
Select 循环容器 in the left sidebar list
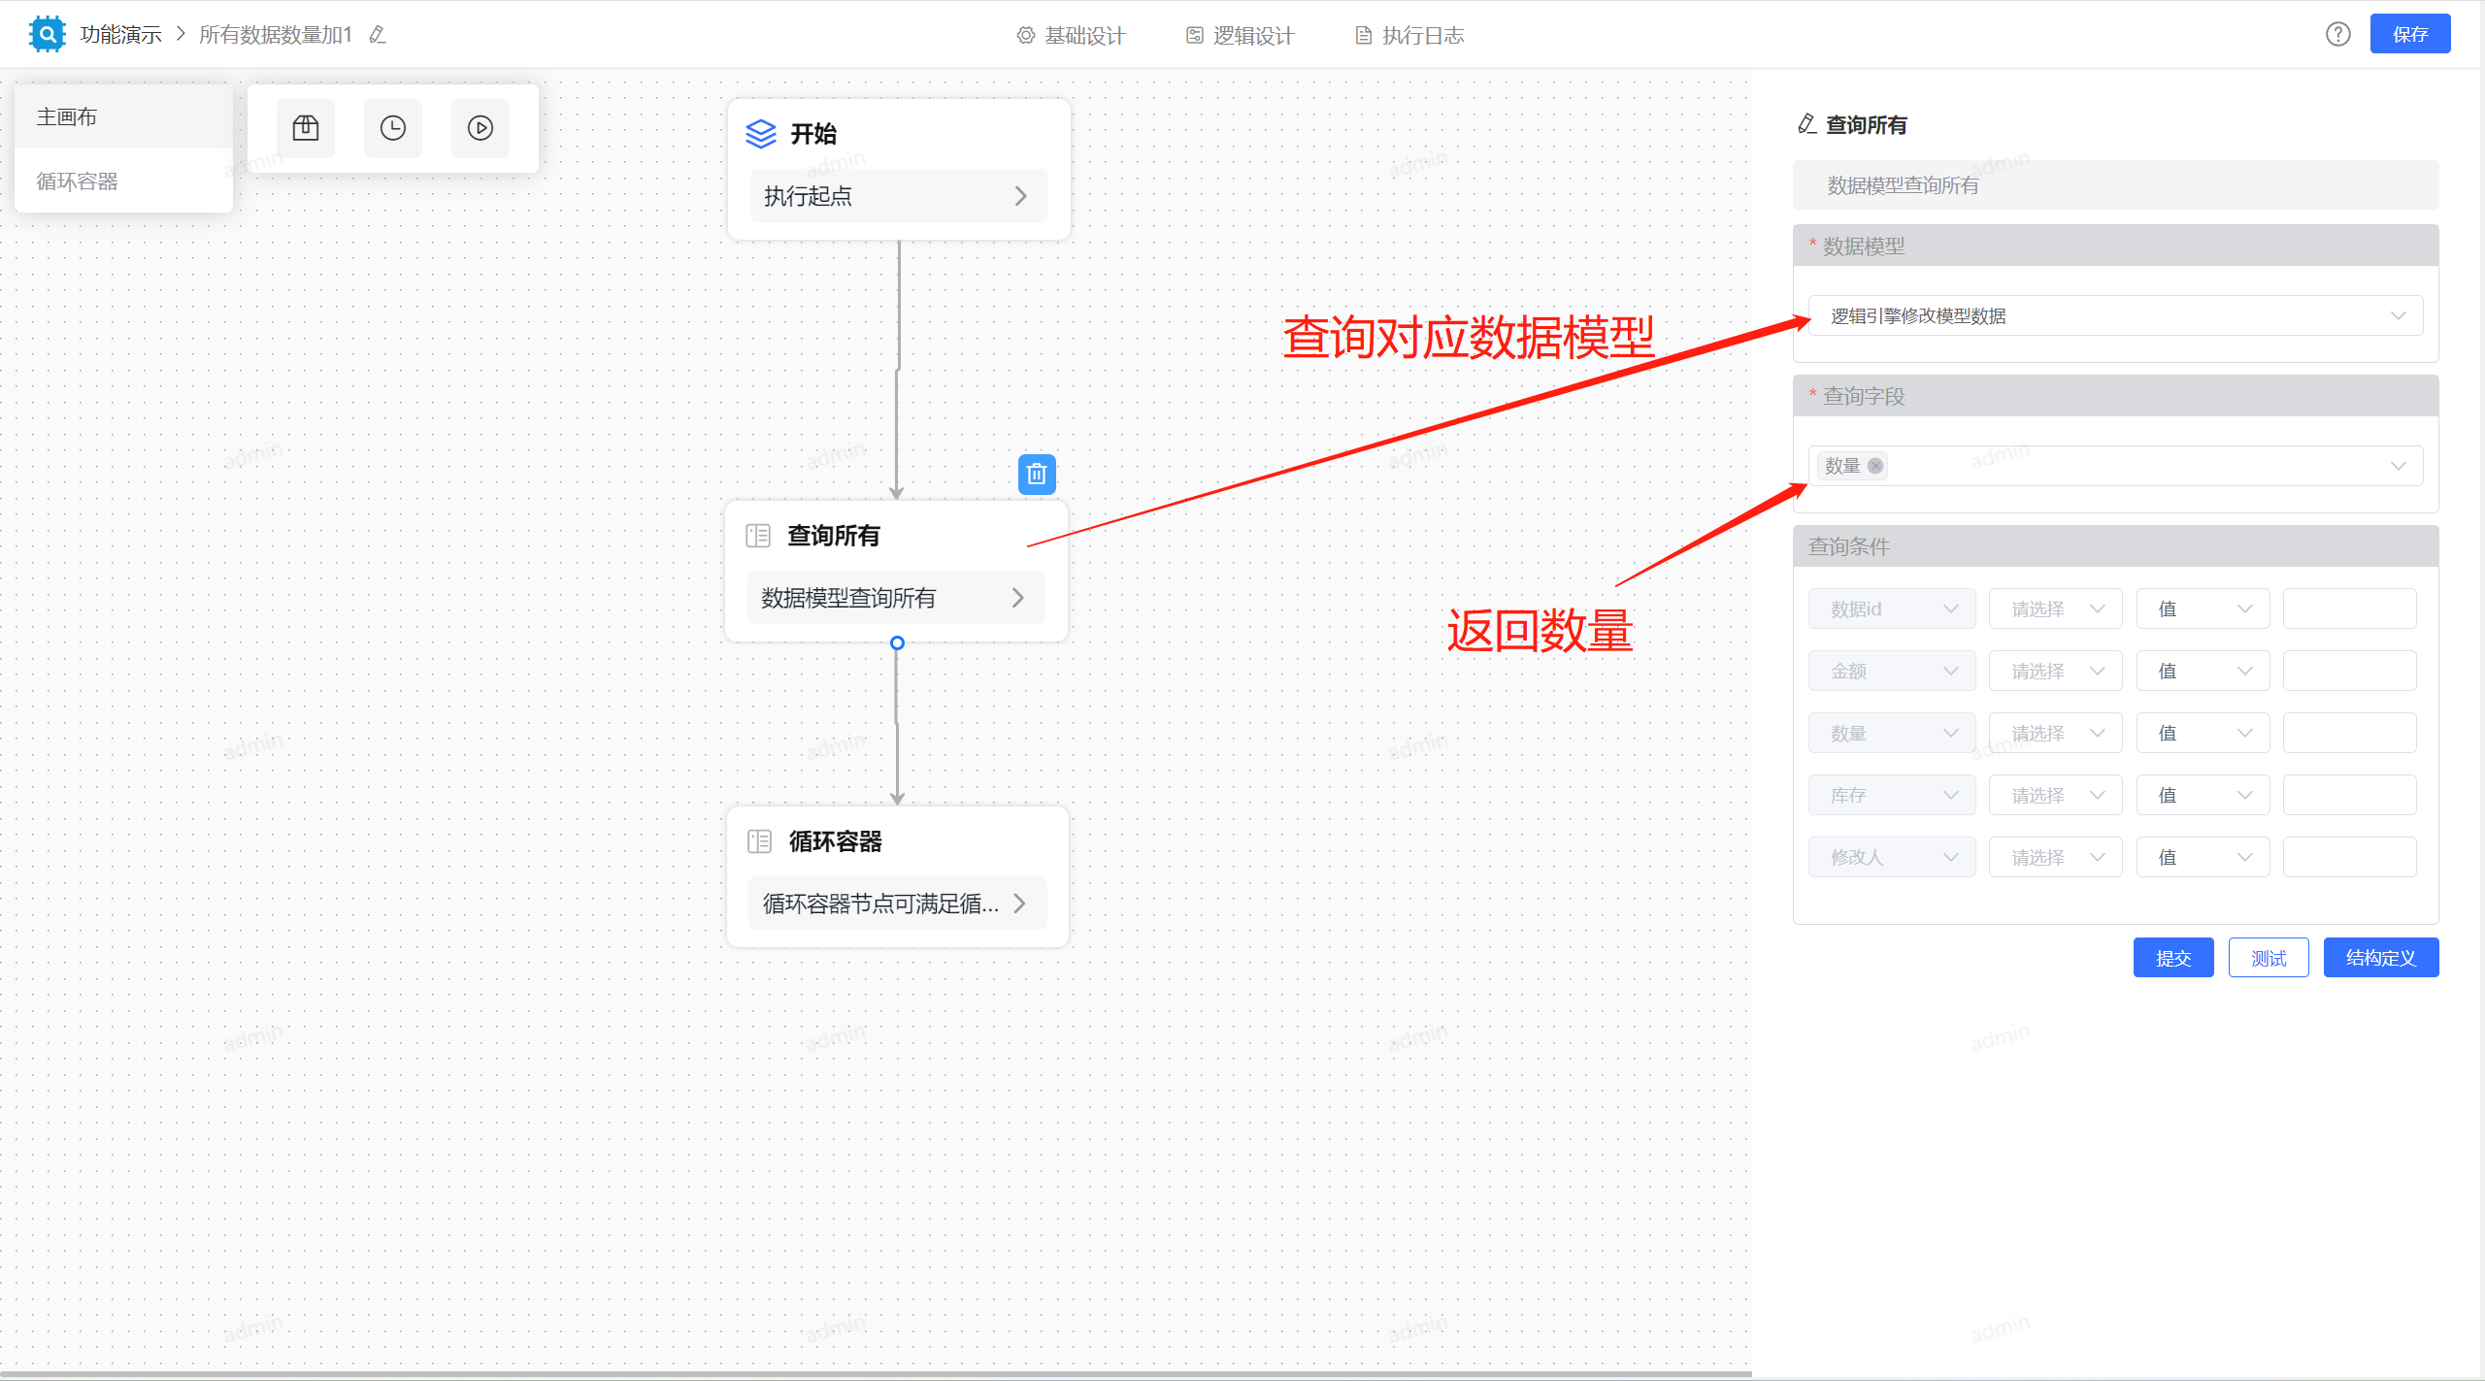[78, 181]
